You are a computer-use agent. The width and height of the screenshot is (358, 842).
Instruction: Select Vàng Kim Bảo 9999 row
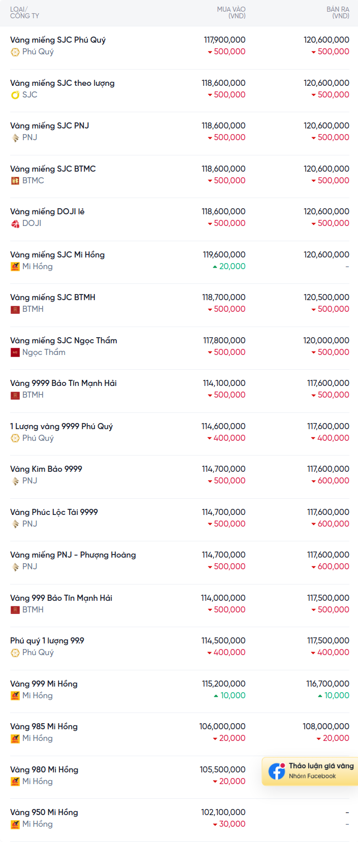click(180, 477)
